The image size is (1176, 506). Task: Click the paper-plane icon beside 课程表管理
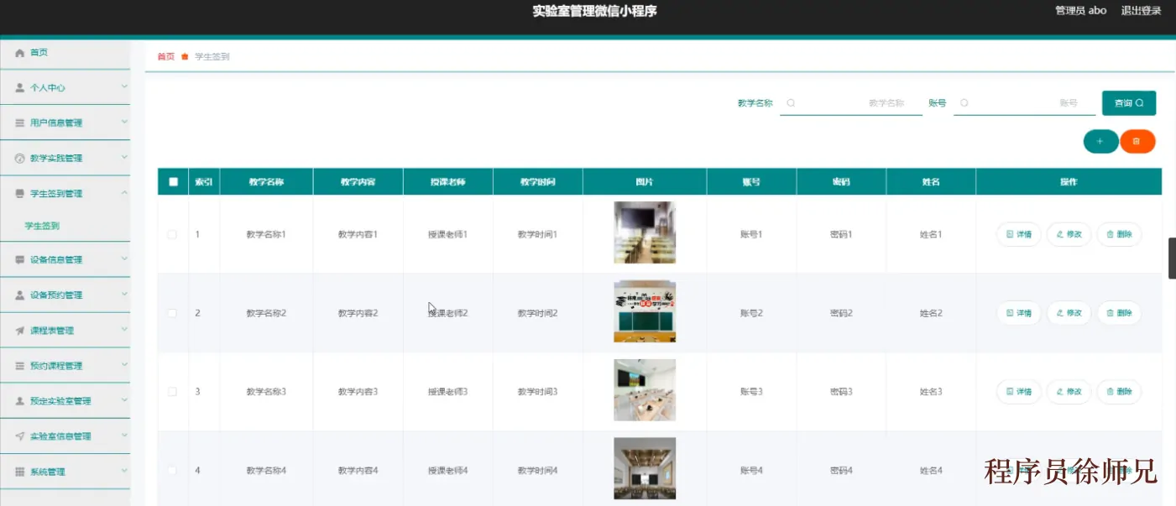coord(20,331)
